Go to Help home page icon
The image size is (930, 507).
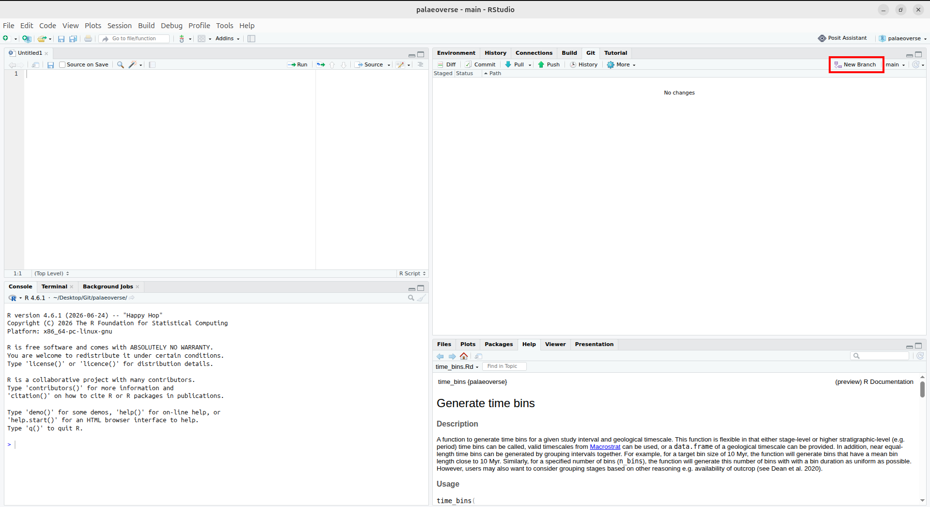coord(464,356)
